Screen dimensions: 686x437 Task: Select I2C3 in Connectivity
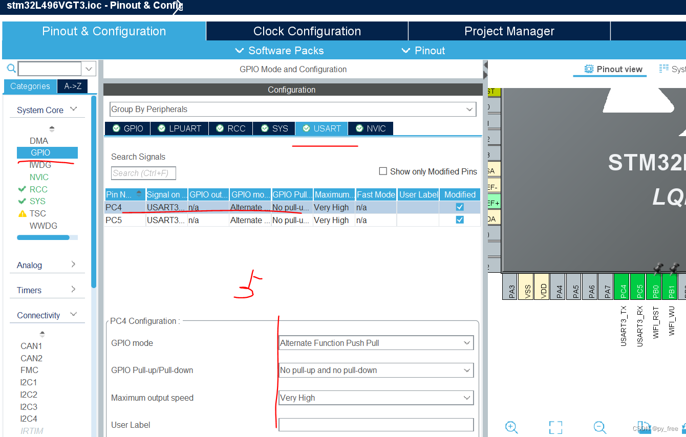pos(29,407)
